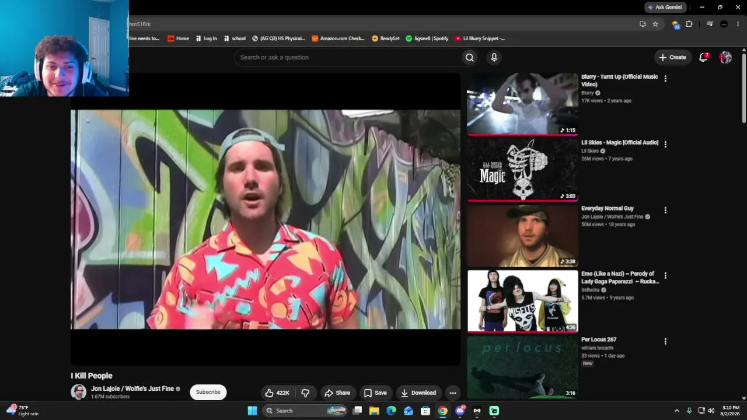747x420 pixels.
Task: Play the Emo parody video thumbnail
Action: point(522,301)
